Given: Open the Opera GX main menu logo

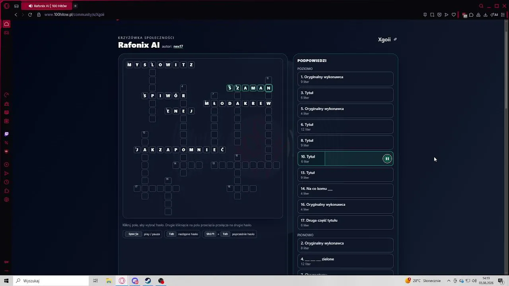Looking at the screenshot, I should pyautogui.click(x=6, y=6).
